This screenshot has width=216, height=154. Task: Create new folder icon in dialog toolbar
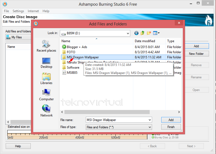(149, 33)
